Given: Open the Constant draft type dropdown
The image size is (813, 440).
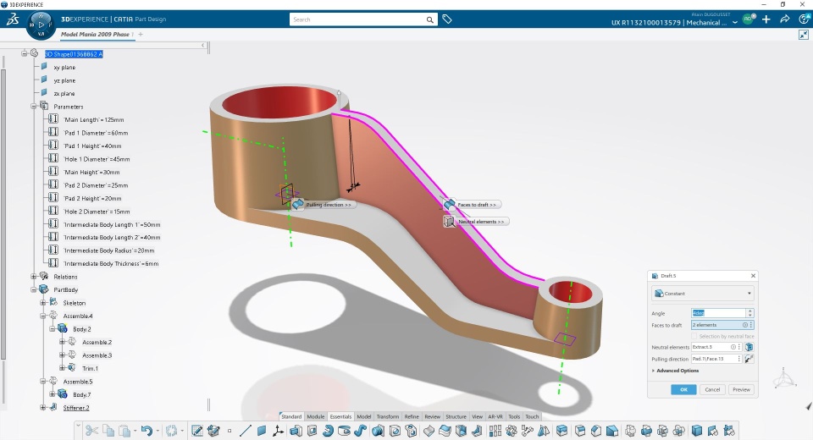Looking at the screenshot, I should click(x=703, y=294).
